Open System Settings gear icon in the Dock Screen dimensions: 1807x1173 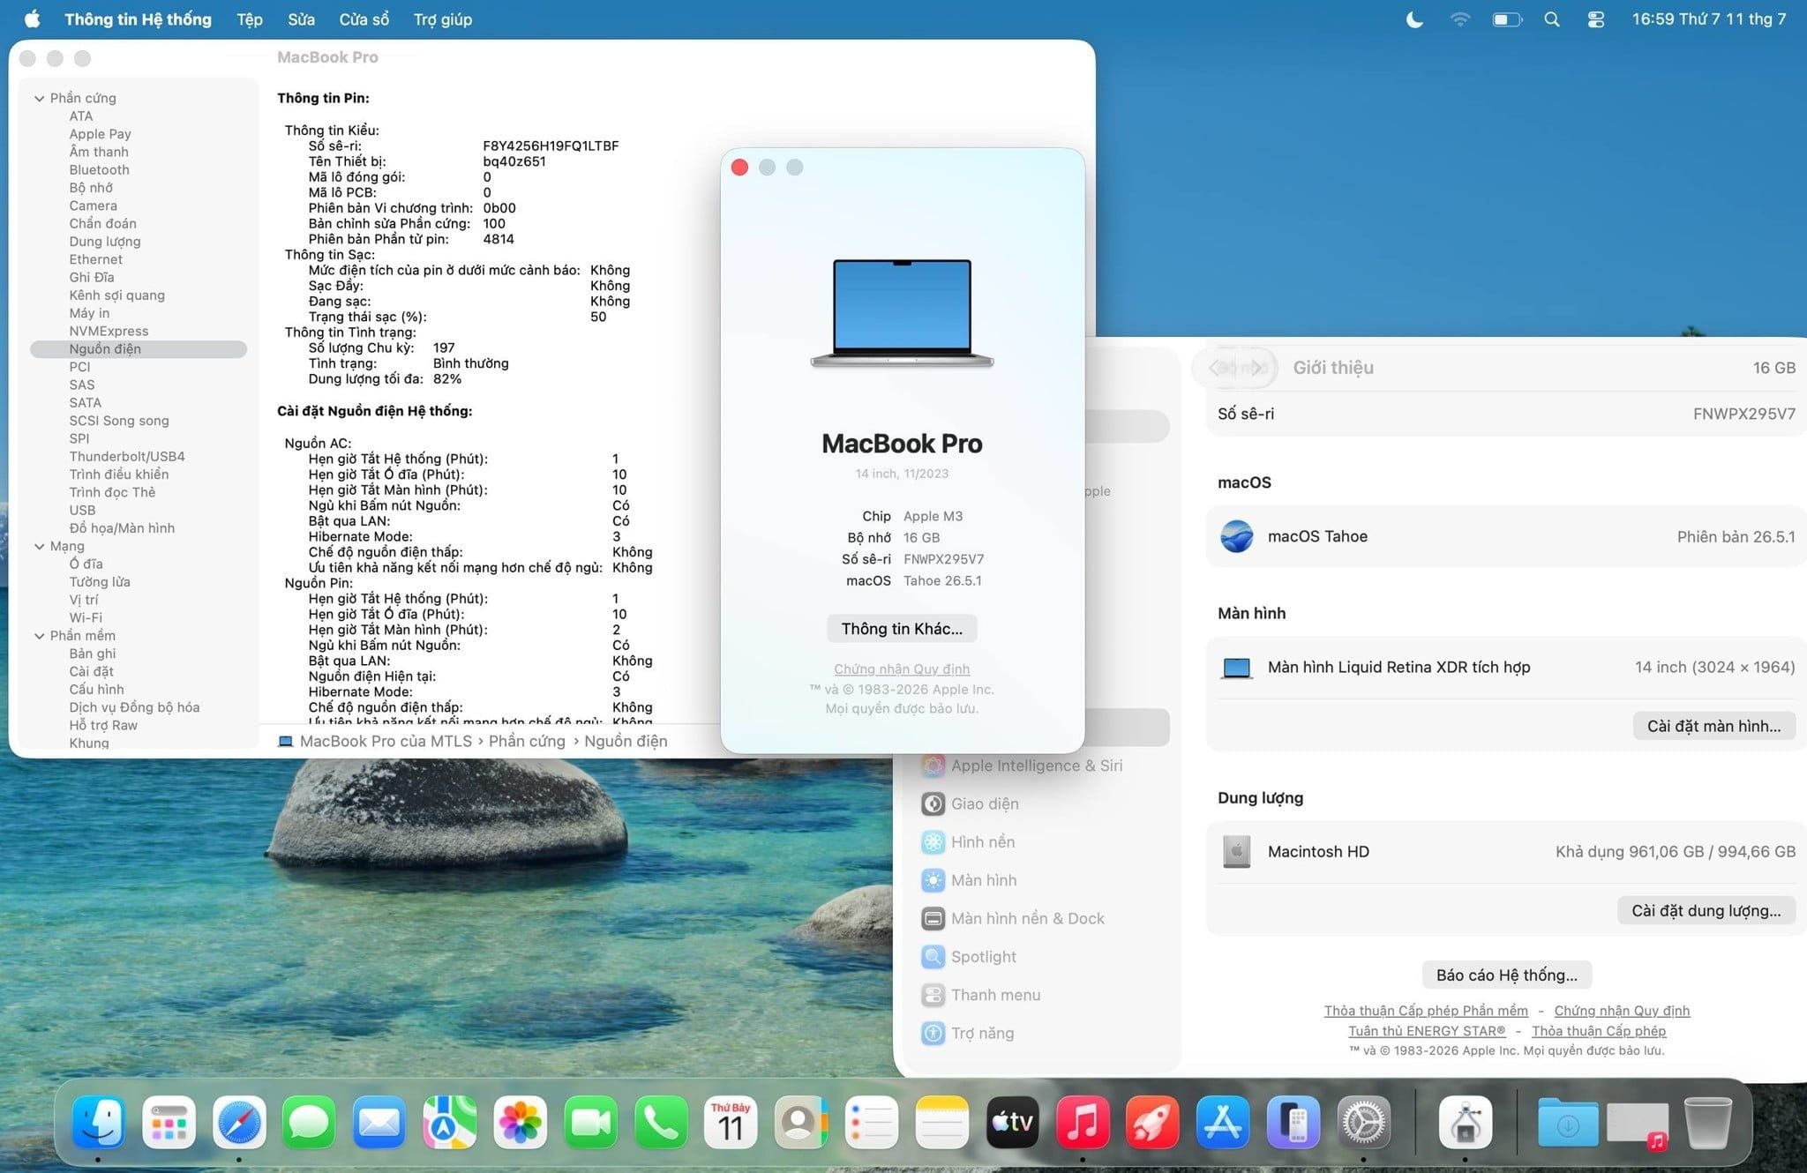coord(1364,1122)
